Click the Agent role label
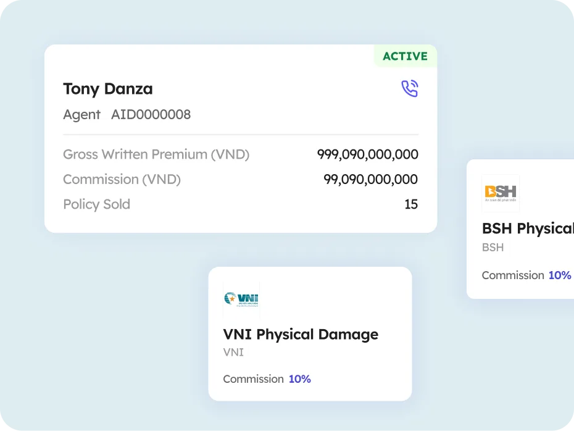 (81, 115)
